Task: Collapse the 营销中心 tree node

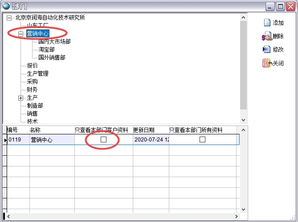Action: [x=20, y=34]
